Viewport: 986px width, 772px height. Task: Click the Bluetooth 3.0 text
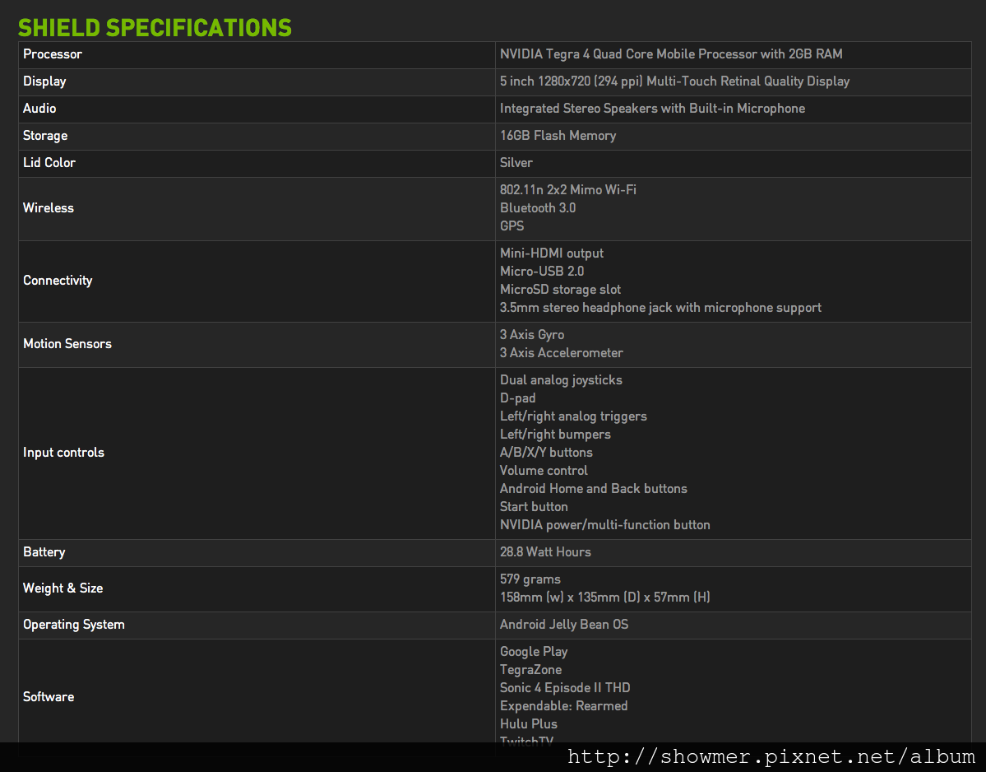[538, 208]
